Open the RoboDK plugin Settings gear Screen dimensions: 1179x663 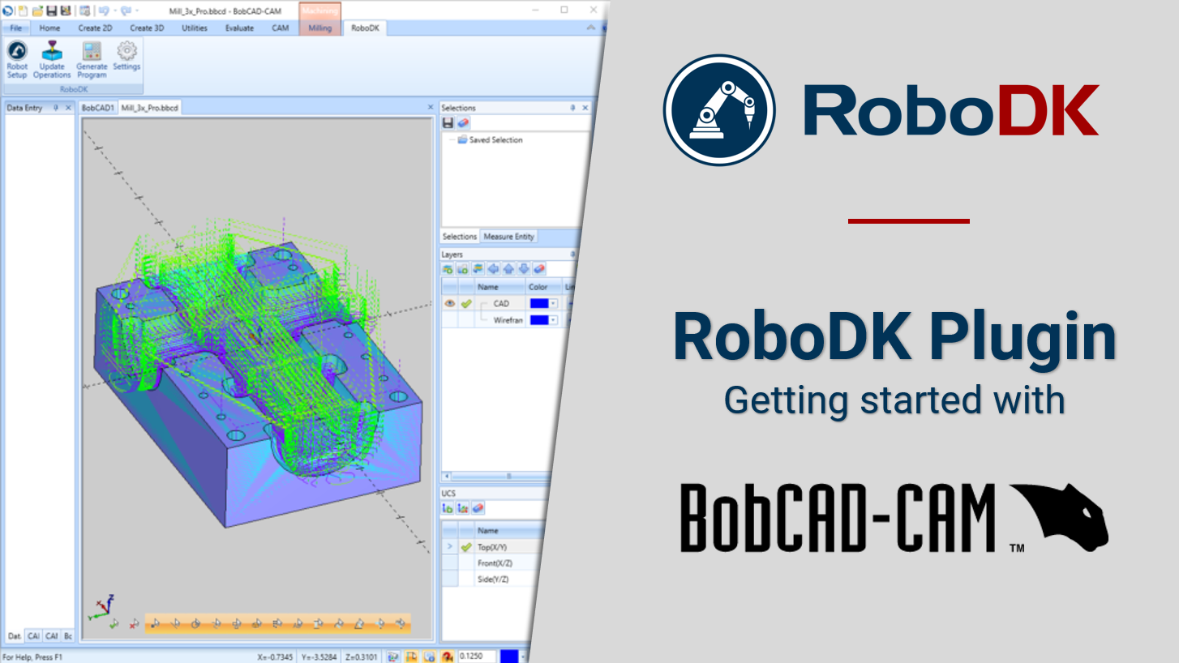tap(126, 57)
